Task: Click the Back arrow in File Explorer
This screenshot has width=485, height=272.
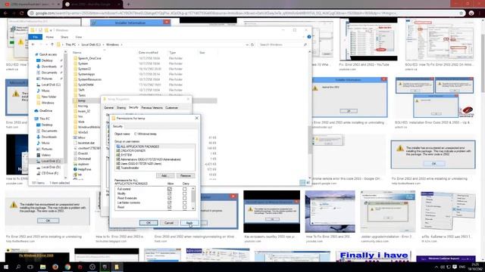Action: 33,45
